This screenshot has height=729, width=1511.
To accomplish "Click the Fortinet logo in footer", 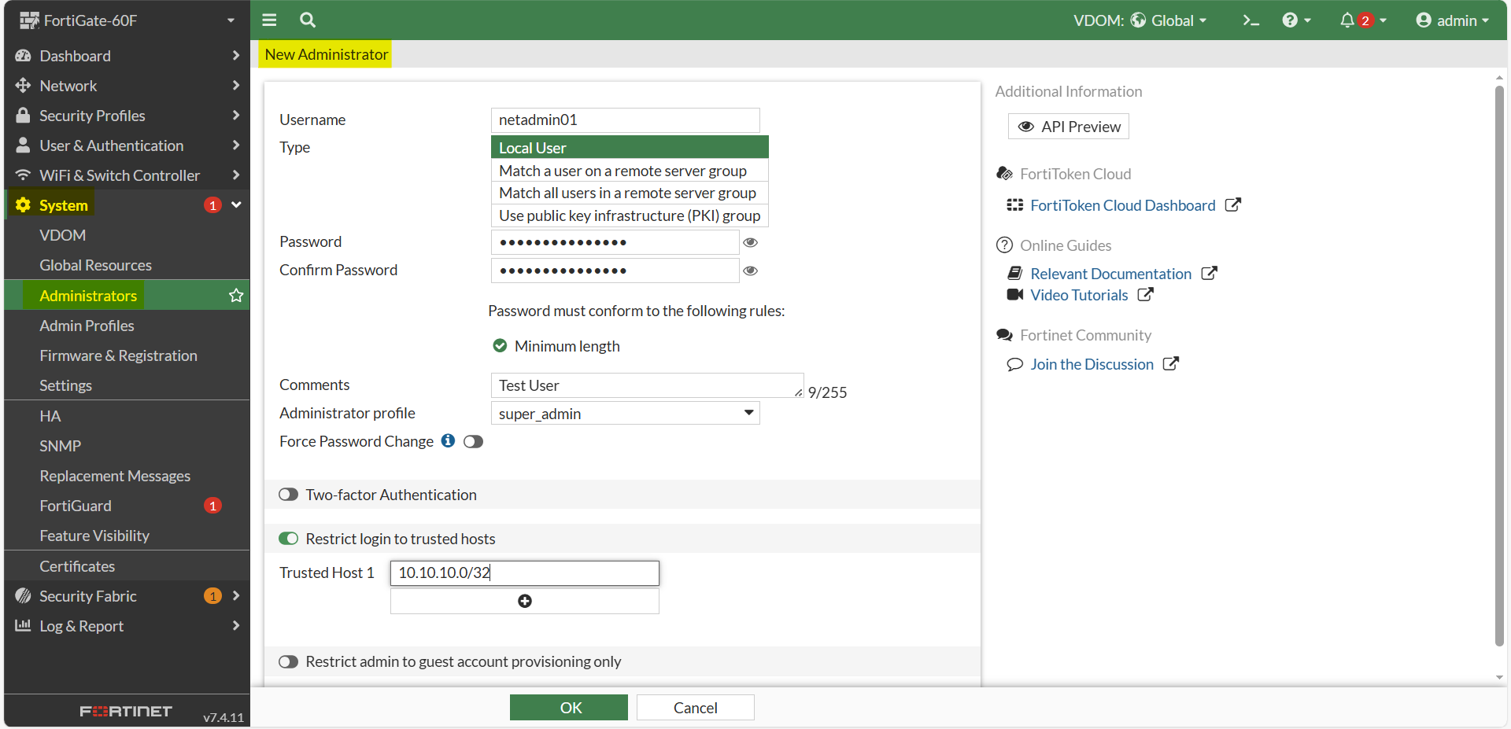I will pos(126,712).
